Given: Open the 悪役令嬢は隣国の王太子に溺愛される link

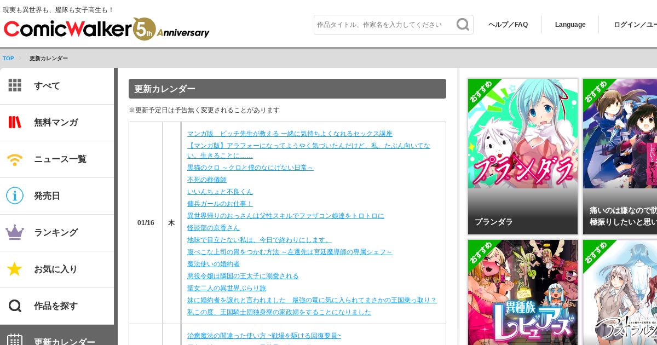Looking at the screenshot, I should [x=243, y=276].
